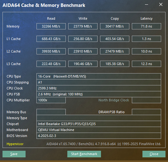The image size is (168, 162).
Task: Close the benchmark dialog with Close button
Action: (154, 154)
